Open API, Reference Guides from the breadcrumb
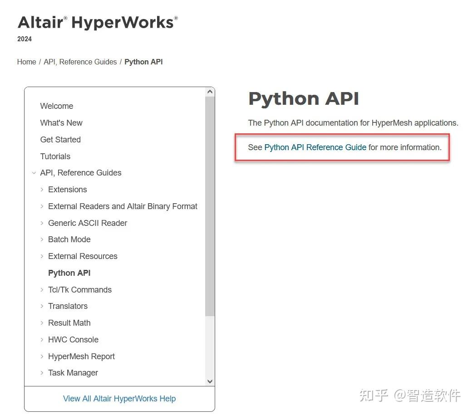 (80, 62)
